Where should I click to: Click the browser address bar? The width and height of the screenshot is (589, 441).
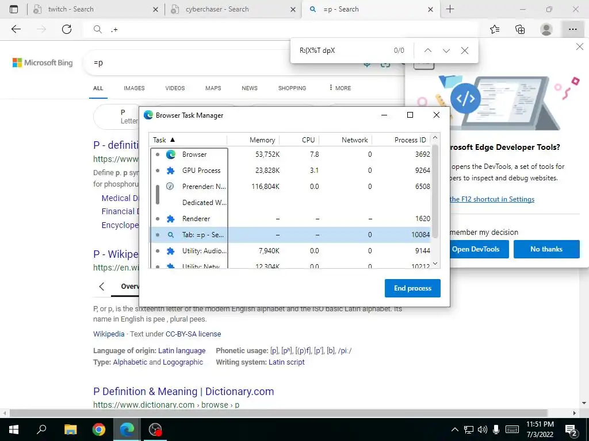(280, 29)
